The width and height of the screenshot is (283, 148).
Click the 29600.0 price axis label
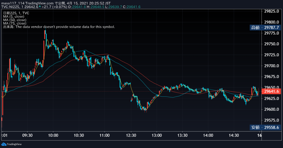point(271,109)
